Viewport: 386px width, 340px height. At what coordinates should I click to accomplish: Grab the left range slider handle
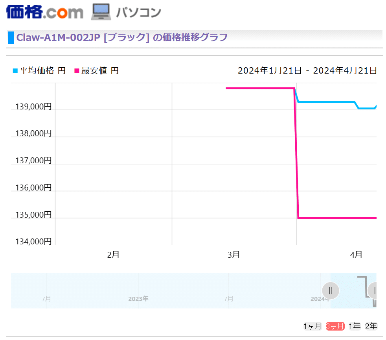331,291
